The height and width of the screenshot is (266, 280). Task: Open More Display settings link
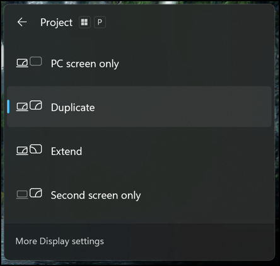(x=60, y=241)
